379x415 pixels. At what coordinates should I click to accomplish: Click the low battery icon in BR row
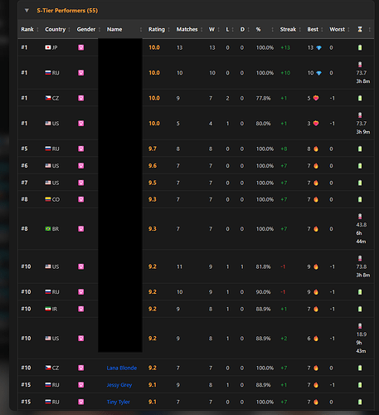(360, 217)
